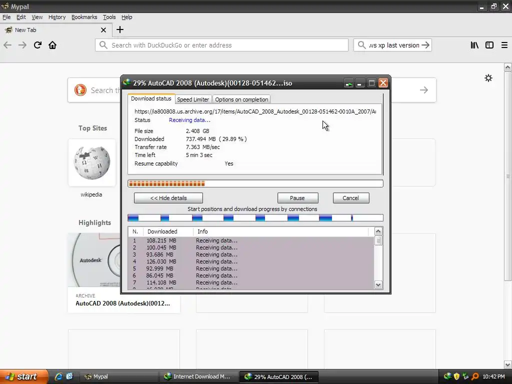The height and width of the screenshot is (384, 512).
Task: Open the AutoCAD 2008 highlight card
Action: (124, 273)
